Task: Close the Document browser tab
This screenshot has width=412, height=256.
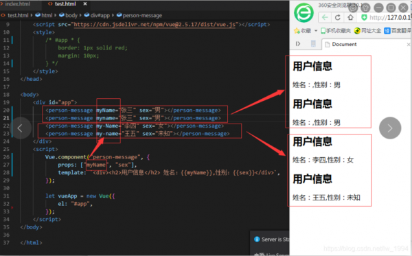Action: (x=409, y=45)
